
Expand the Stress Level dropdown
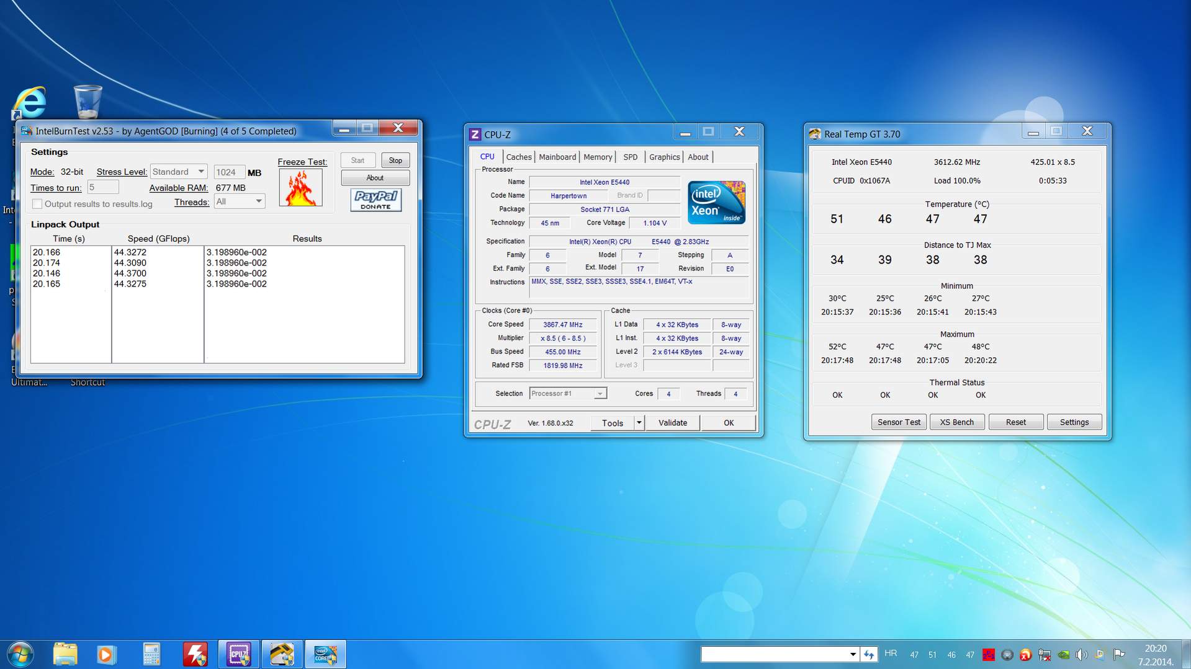coord(200,172)
